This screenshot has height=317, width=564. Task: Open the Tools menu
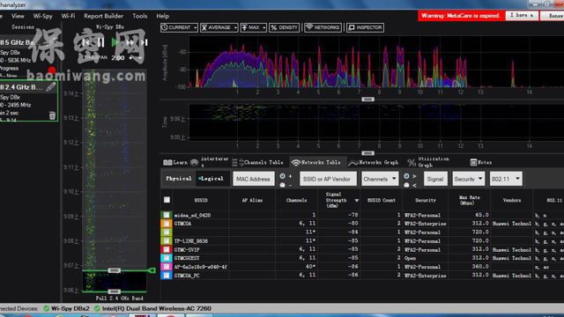pos(139,16)
